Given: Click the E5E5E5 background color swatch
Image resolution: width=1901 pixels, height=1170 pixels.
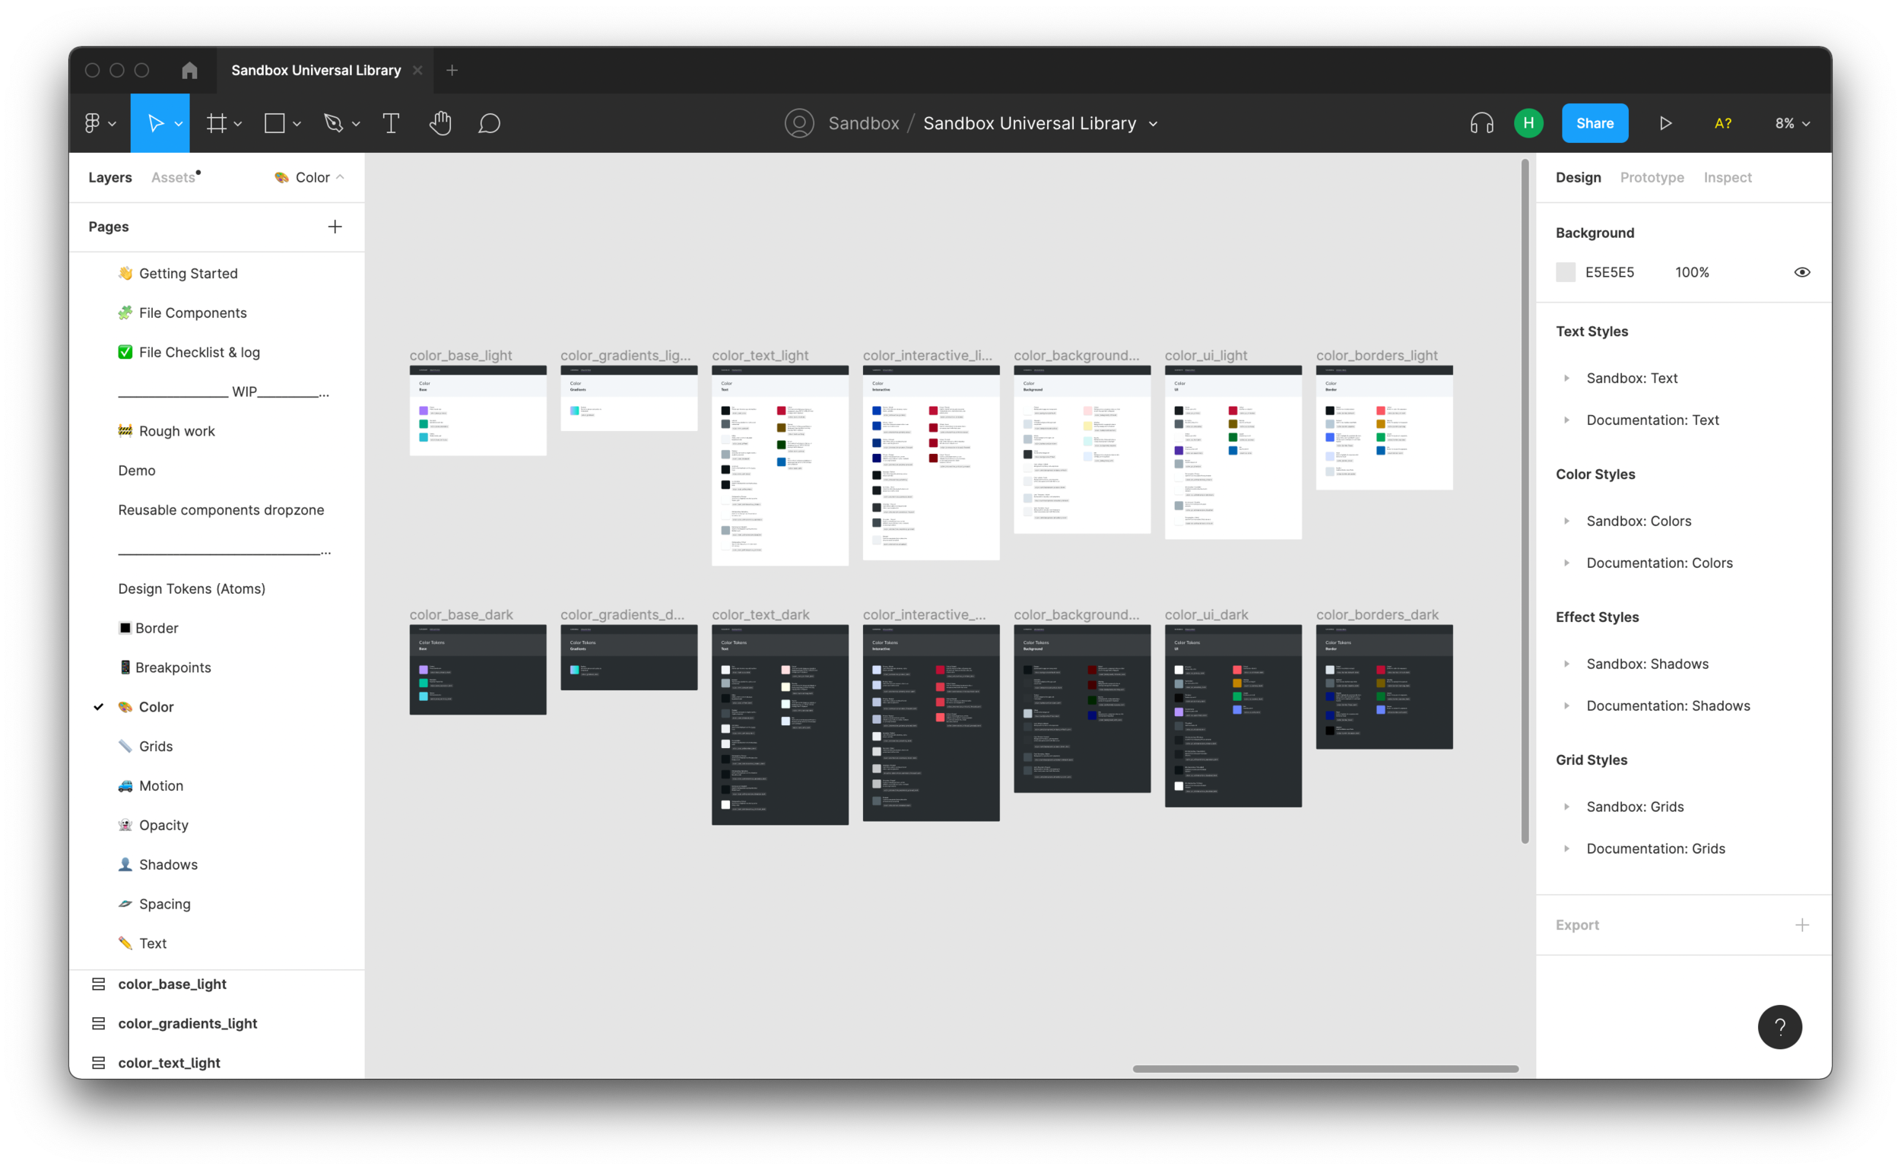Looking at the screenshot, I should click(1566, 272).
